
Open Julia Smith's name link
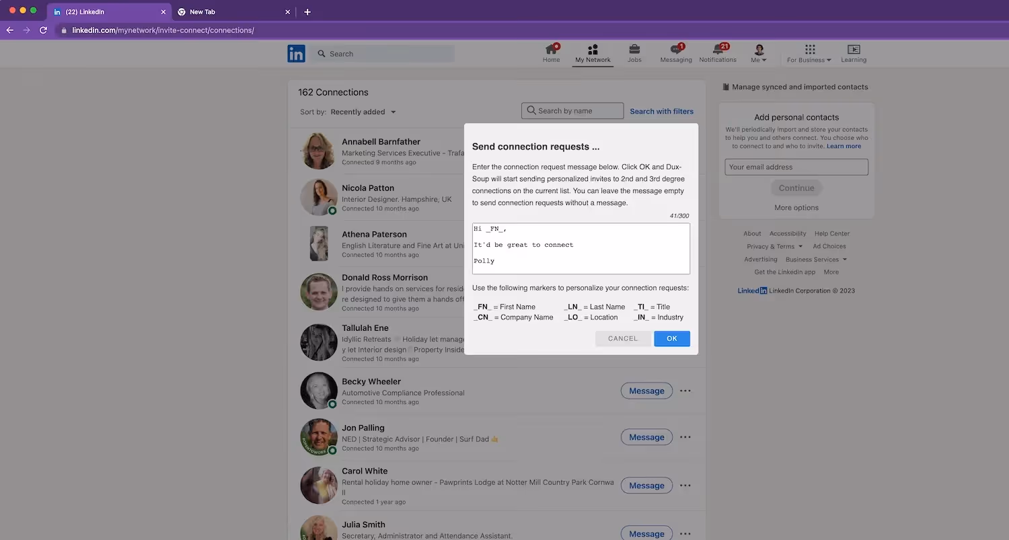click(x=363, y=525)
